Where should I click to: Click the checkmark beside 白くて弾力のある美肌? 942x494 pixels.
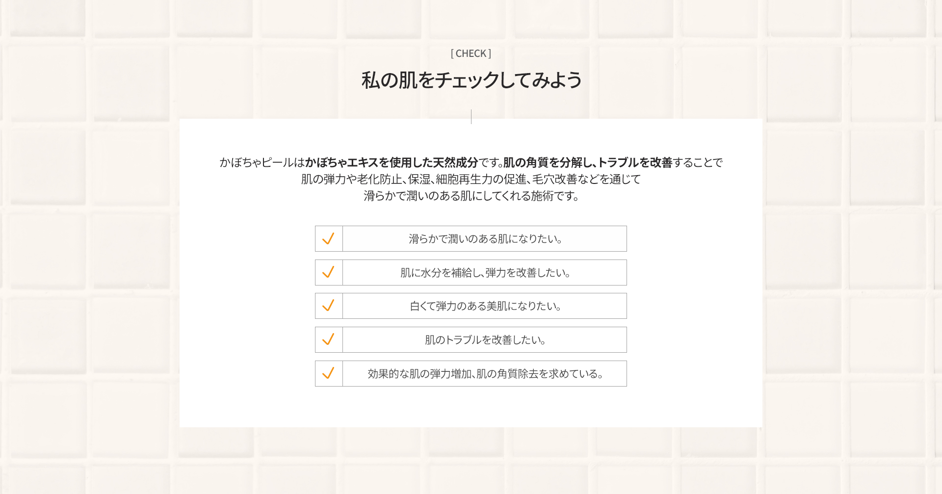(x=328, y=306)
